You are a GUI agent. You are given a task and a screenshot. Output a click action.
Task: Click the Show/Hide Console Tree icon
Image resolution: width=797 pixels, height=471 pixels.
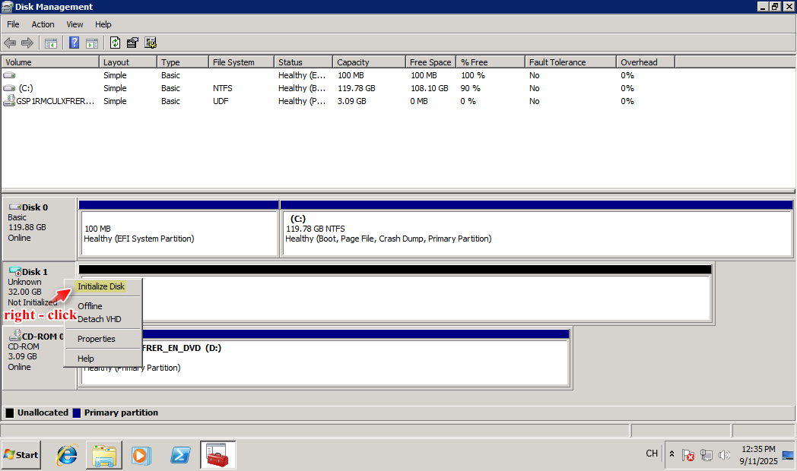pyautogui.click(x=51, y=43)
